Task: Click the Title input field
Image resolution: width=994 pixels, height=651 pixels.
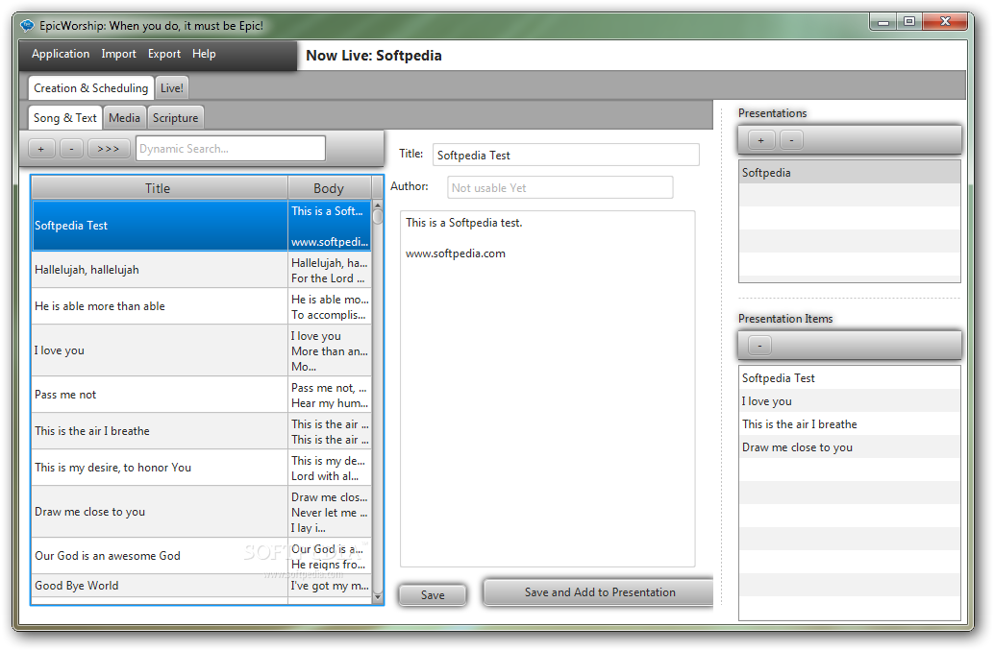Action: 566,156
